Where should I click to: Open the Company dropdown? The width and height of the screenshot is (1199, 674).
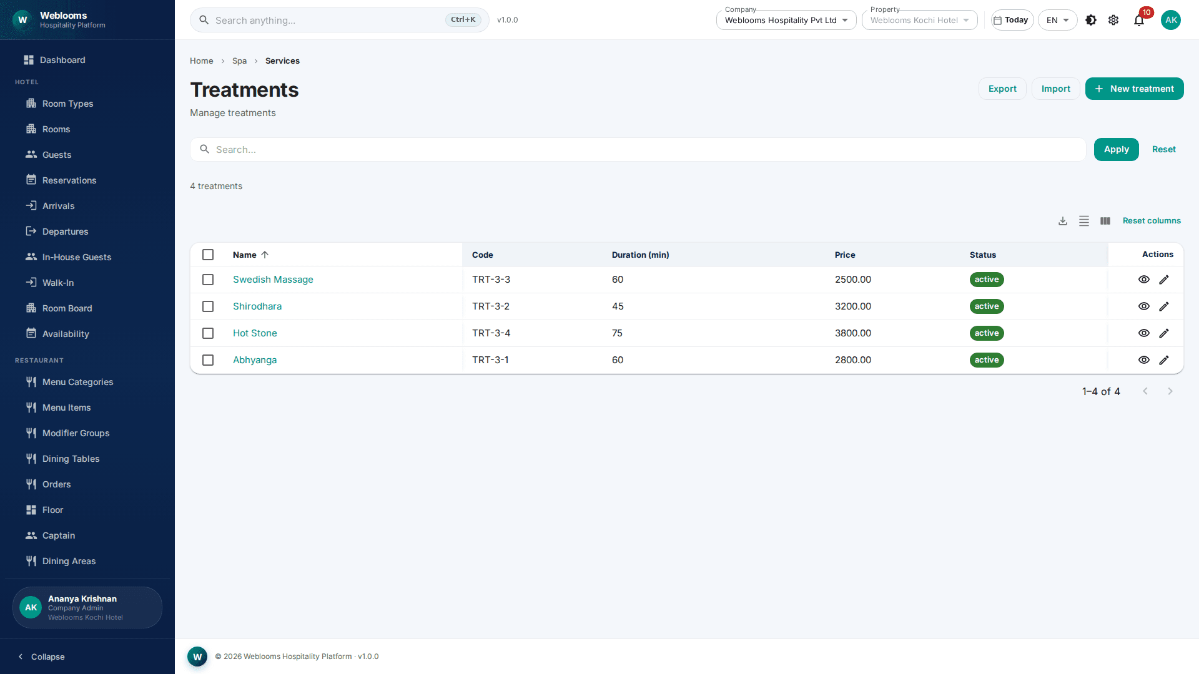786,20
